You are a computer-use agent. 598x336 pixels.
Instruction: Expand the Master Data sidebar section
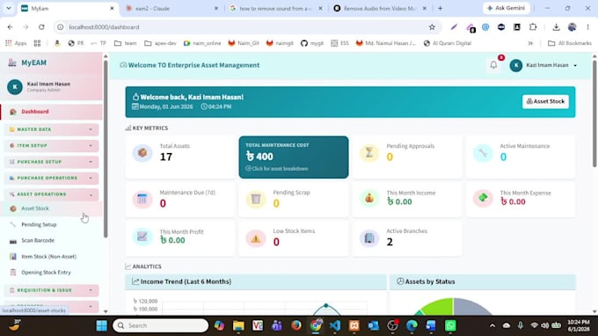click(x=51, y=129)
